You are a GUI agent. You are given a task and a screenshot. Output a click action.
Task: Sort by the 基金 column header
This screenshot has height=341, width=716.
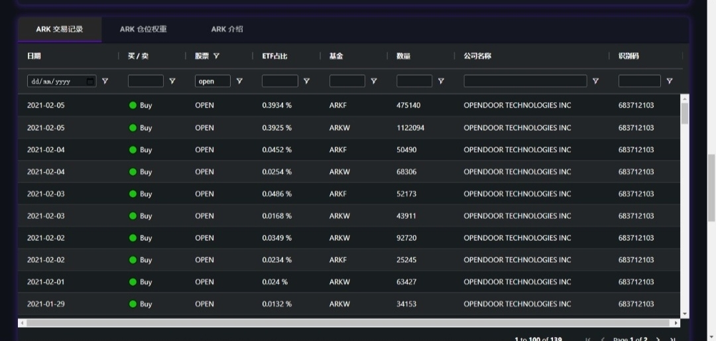336,56
